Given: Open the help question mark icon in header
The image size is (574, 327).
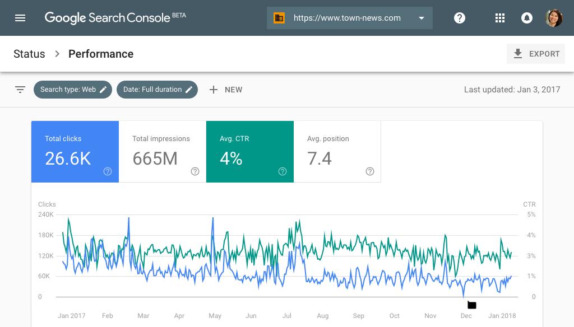Looking at the screenshot, I should 460,18.
